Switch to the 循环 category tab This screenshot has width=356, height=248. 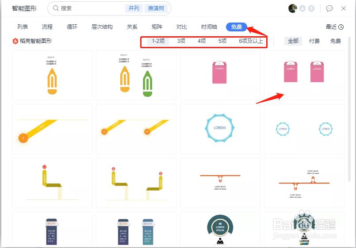72,27
